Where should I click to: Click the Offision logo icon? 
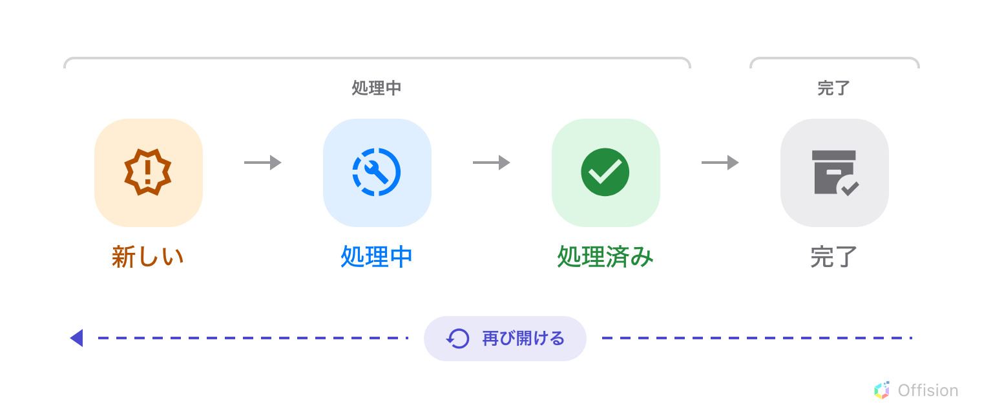coord(881,390)
